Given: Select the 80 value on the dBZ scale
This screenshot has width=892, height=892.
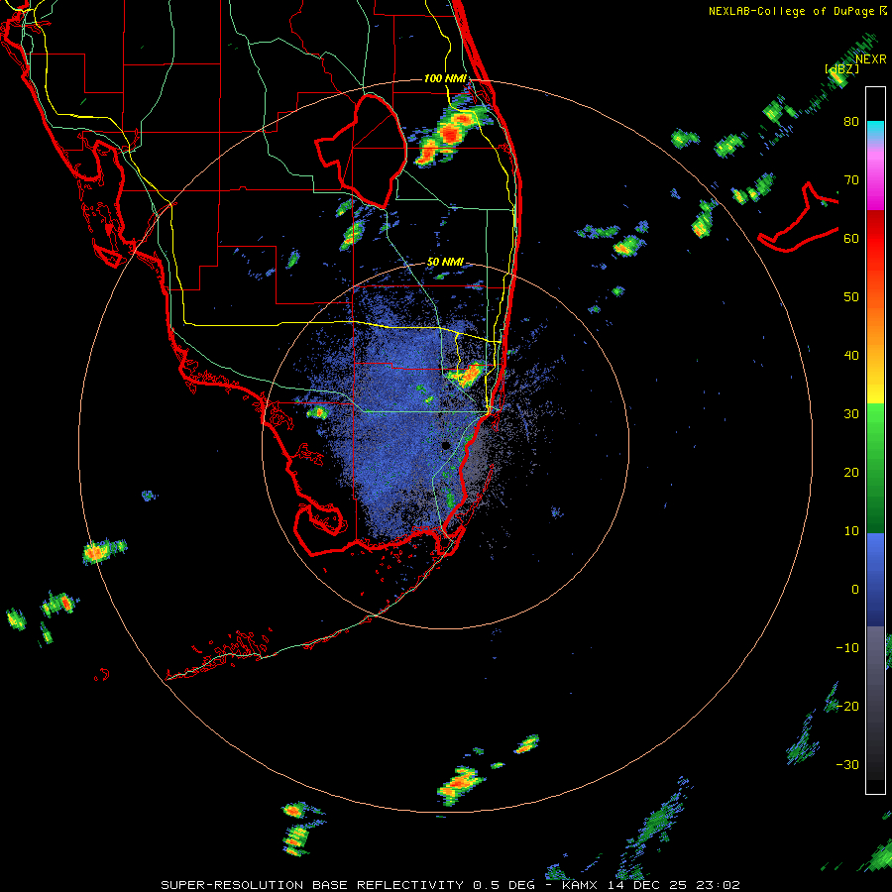Looking at the screenshot, I should click(x=851, y=122).
